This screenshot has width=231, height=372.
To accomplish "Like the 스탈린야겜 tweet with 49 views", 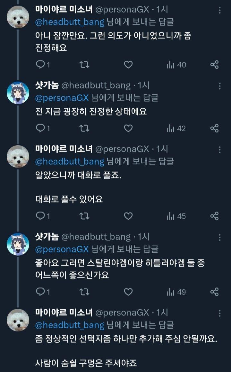I will pyautogui.click(x=128, y=292).
